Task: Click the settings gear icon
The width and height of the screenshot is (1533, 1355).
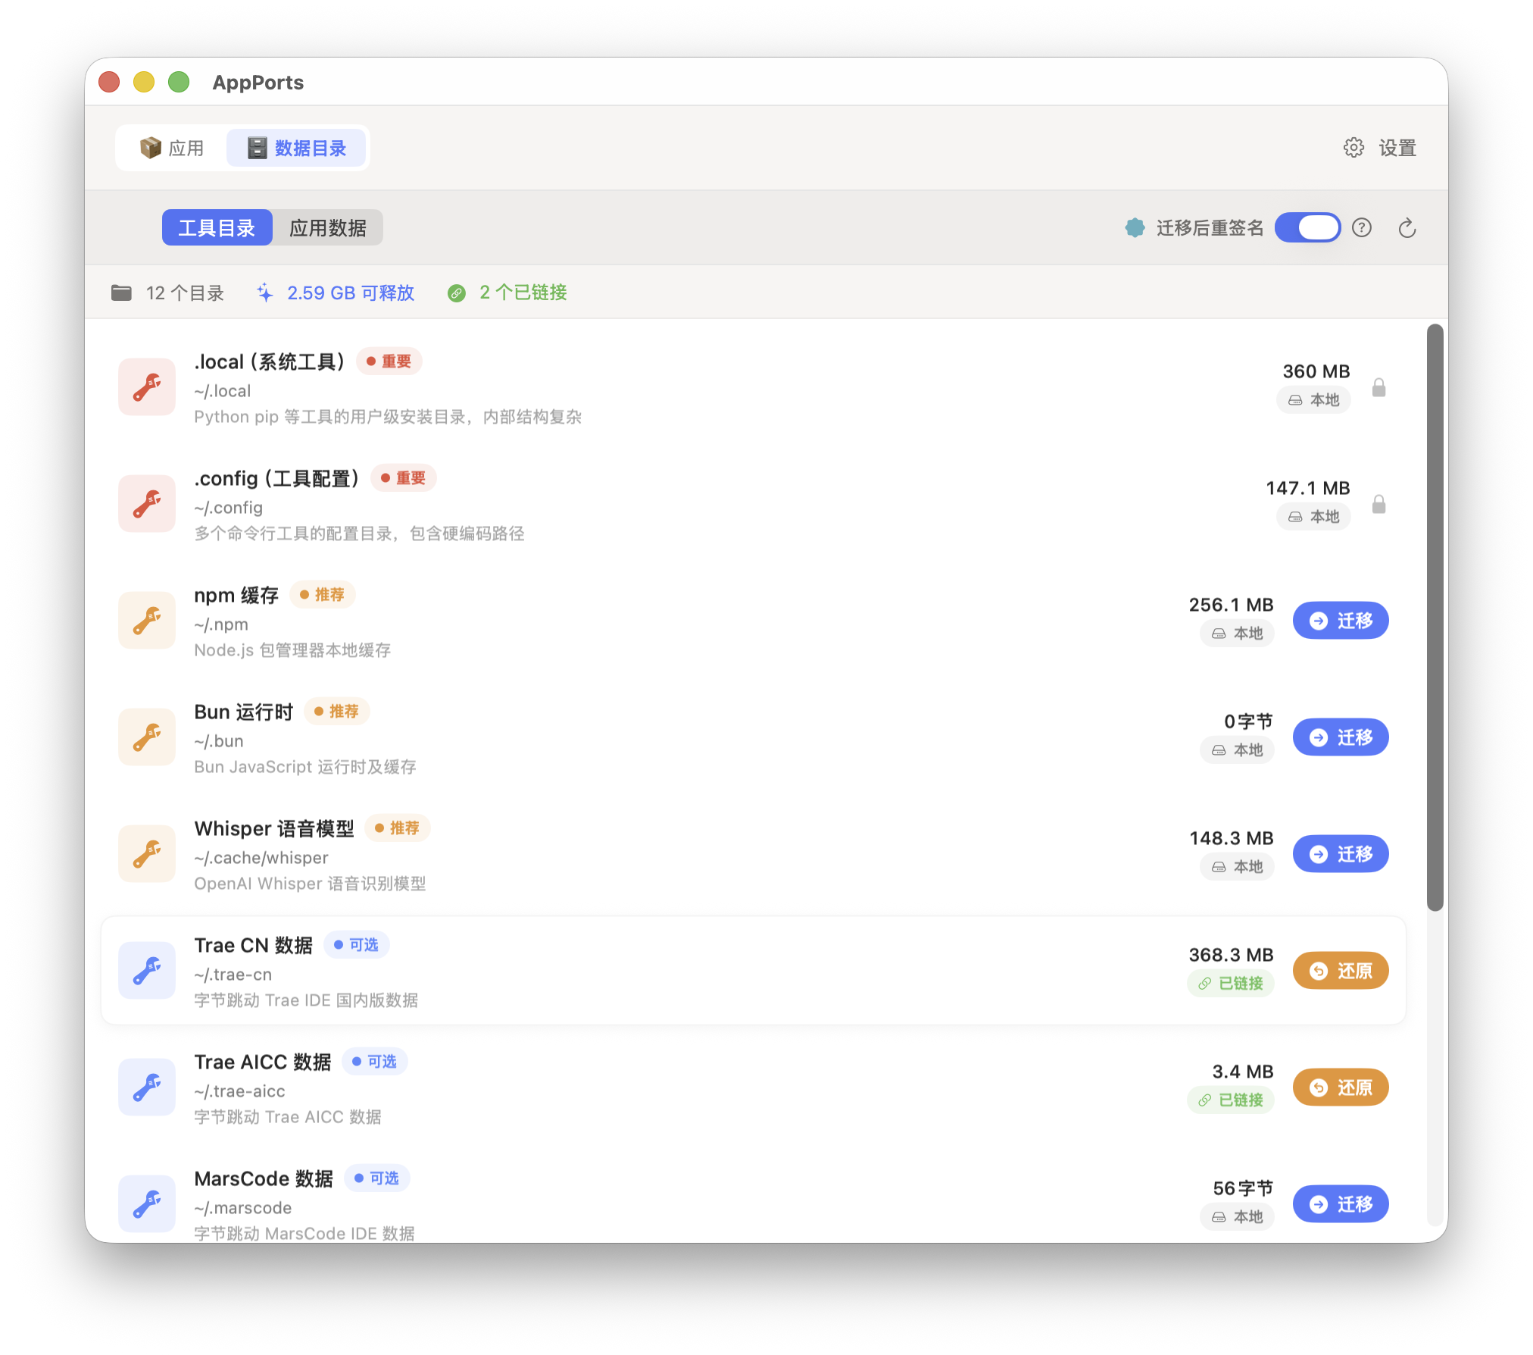Action: pyautogui.click(x=1353, y=148)
